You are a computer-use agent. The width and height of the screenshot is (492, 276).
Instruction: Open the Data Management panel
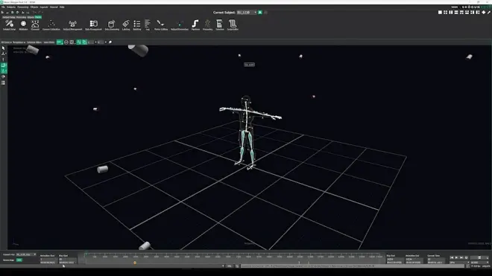point(93,25)
